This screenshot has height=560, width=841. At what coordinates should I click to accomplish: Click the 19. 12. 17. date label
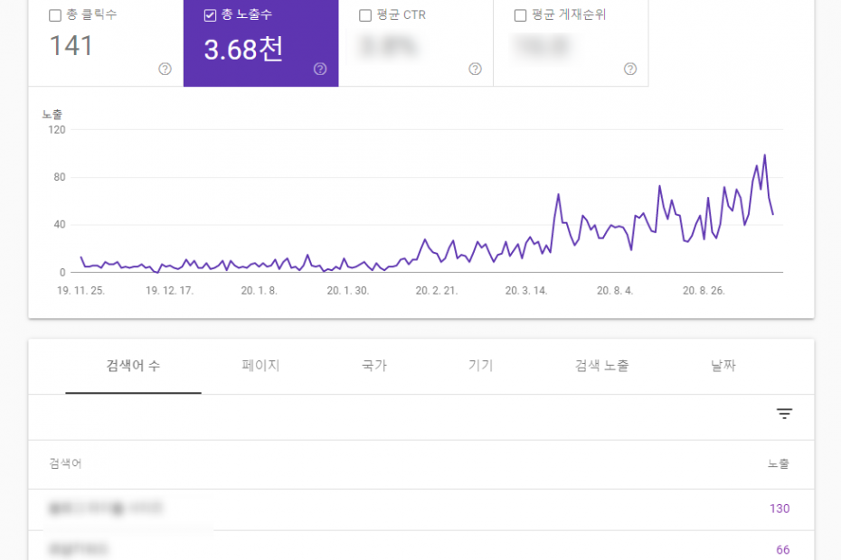pyautogui.click(x=169, y=291)
